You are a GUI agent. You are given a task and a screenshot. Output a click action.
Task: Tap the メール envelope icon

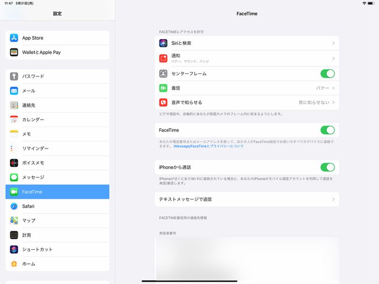coord(14,91)
